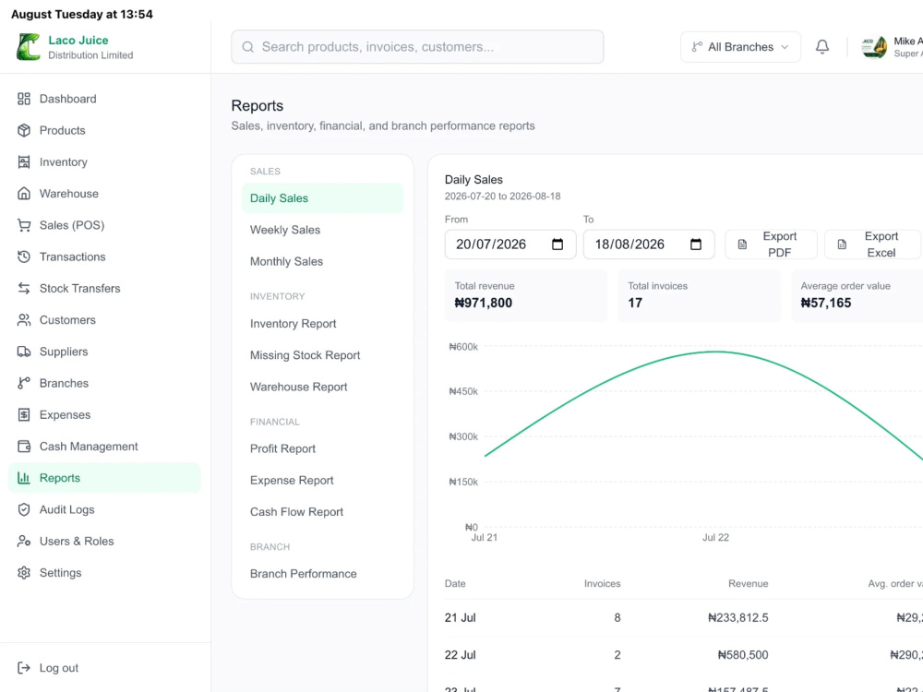Click revenue value ₦580,500
Image resolution: width=923 pixels, height=692 pixels.
pos(743,655)
